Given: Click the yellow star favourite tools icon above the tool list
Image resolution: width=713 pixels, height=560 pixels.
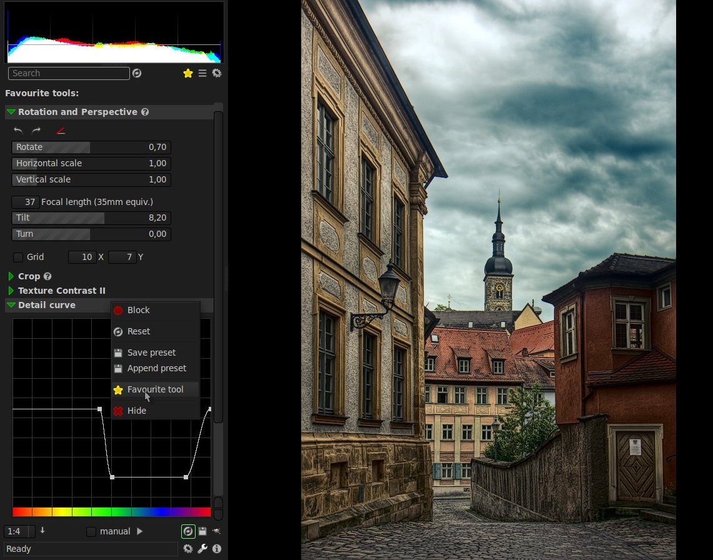Looking at the screenshot, I should 188,73.
